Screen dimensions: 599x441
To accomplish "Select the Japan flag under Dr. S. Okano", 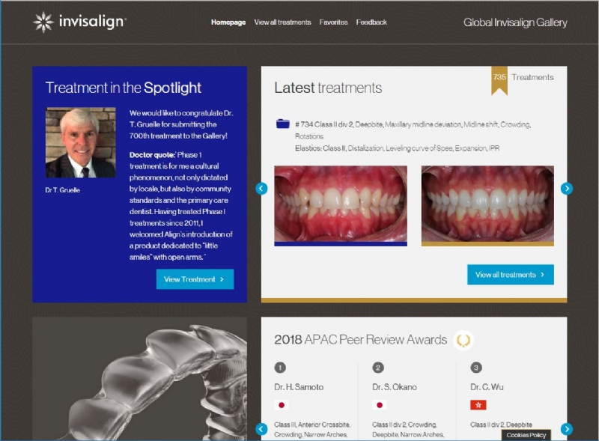I will pos(380,405).
